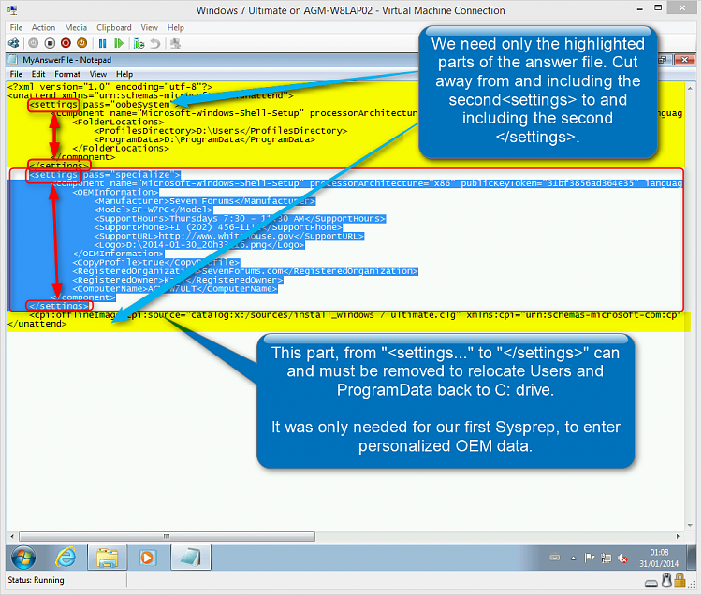
Task: Click the SupportURL whitehouse.gov line
Action: pyautogui.click(x=228, y=236)
